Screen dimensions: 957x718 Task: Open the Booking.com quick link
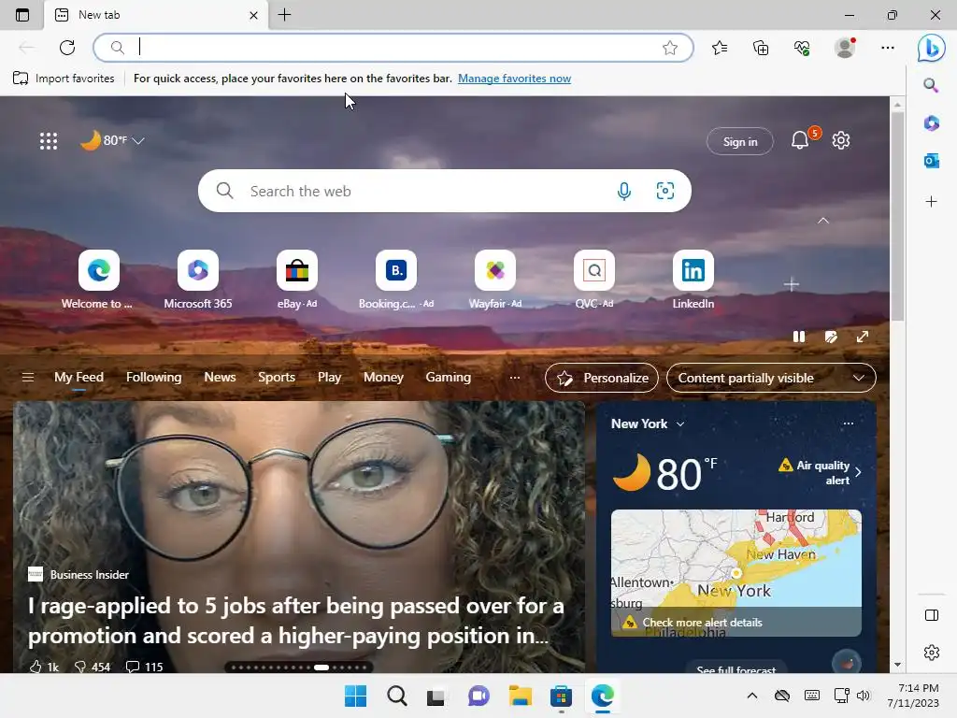[x=396, y=280]
